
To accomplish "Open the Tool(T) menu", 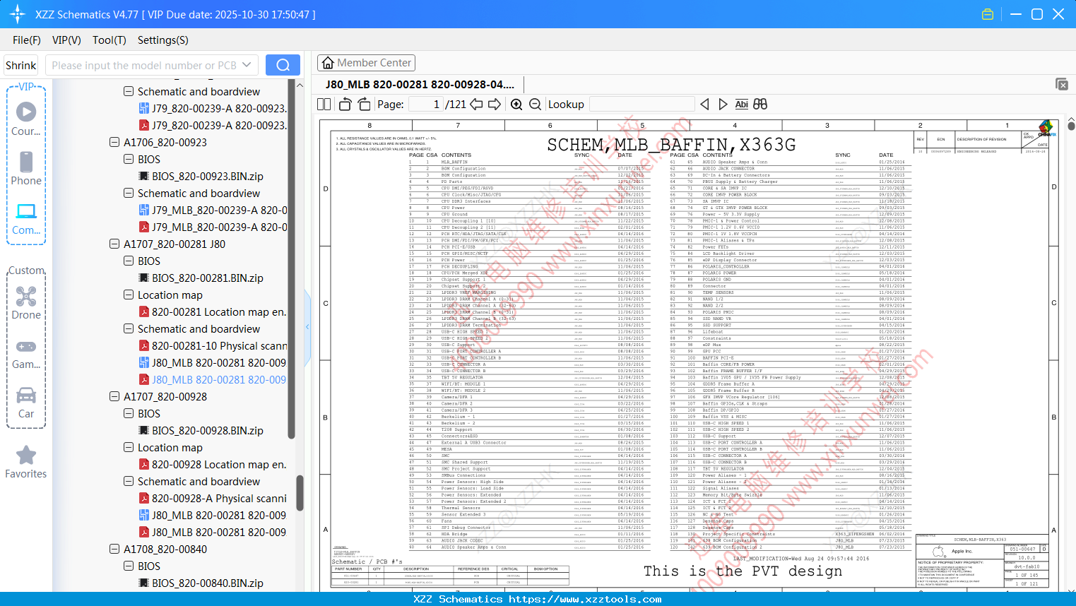I will pos(110,40).
